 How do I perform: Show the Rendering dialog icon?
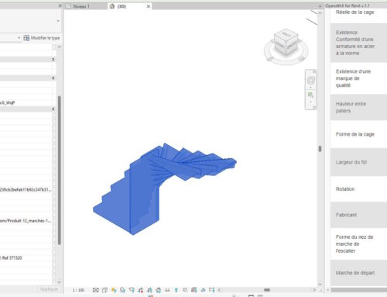(132, 290)
